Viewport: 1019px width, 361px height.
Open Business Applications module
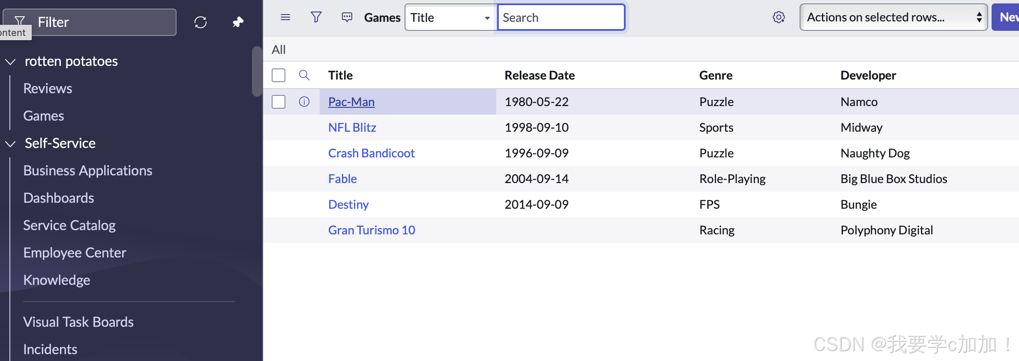pyautogui.click(x=88, y=171)
